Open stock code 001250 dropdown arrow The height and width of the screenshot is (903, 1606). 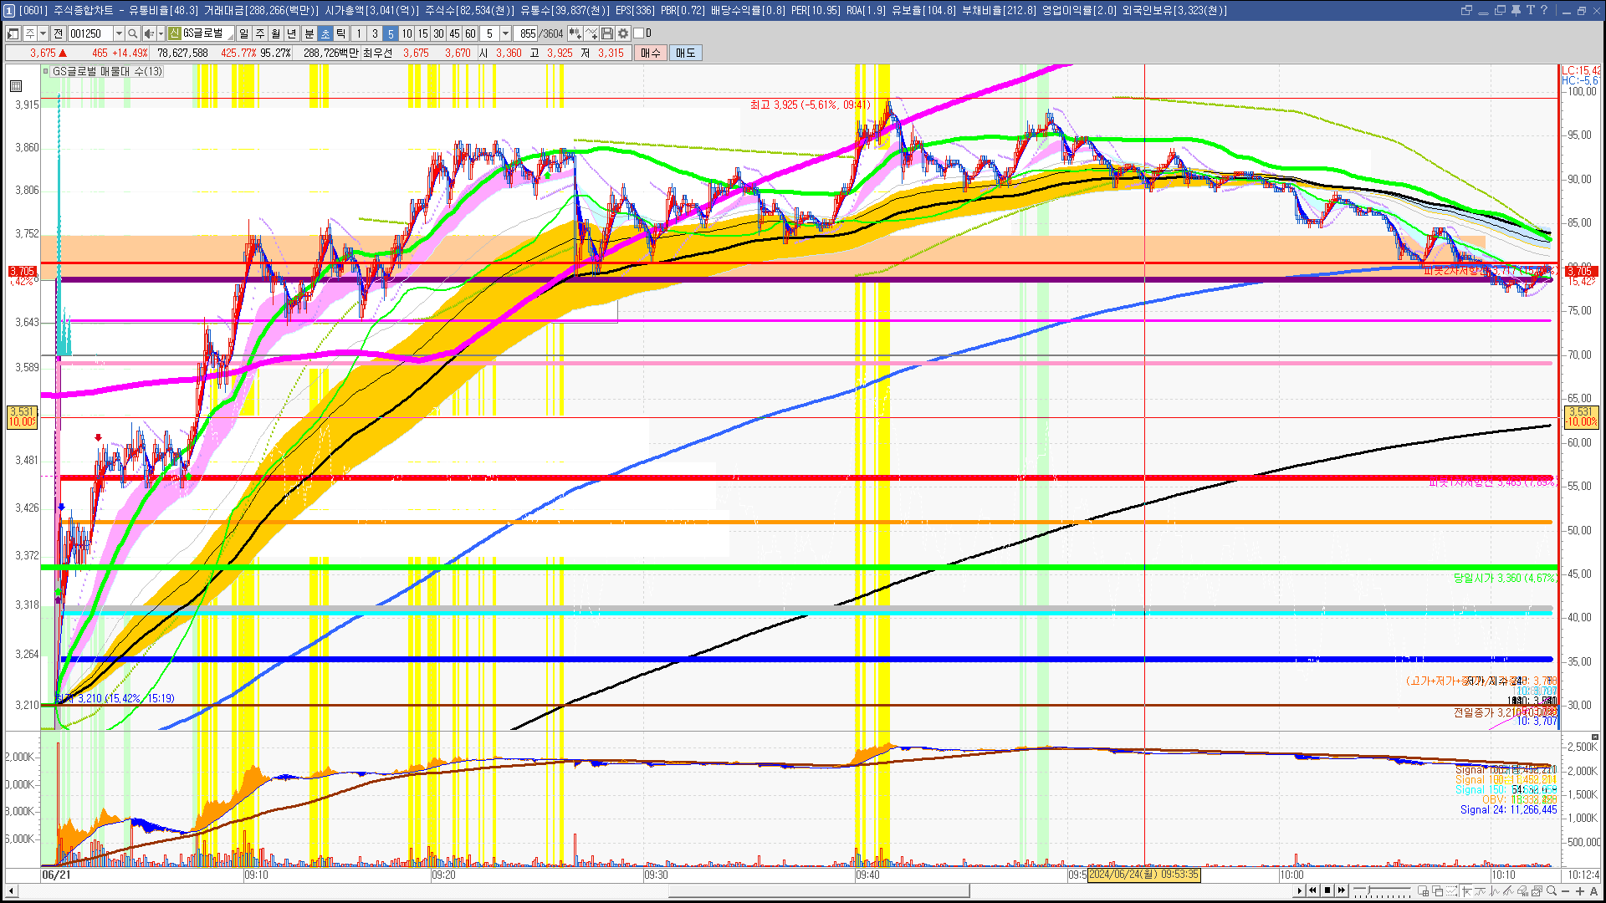tap(119, 33)
